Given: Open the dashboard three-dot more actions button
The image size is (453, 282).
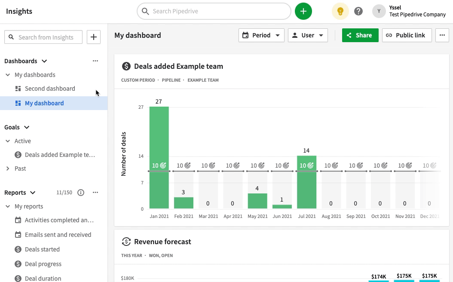Looking at the screenshot, I should coord(442,35).
